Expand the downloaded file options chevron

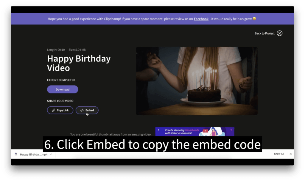tap(51, 154)
